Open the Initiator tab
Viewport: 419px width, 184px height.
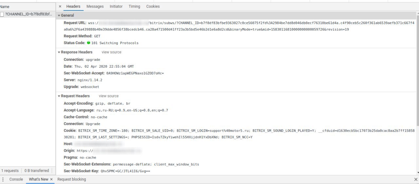coord(116,7)
